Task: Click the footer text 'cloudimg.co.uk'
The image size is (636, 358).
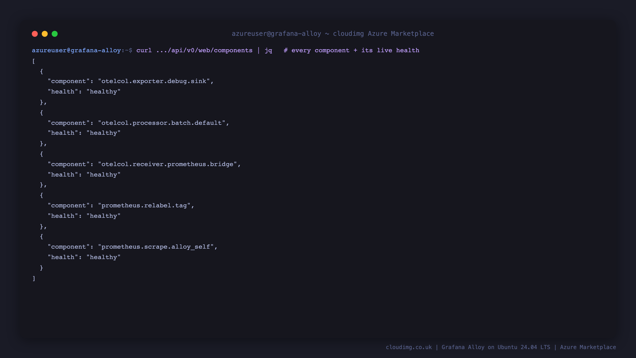Action: [x=409, y=347]
